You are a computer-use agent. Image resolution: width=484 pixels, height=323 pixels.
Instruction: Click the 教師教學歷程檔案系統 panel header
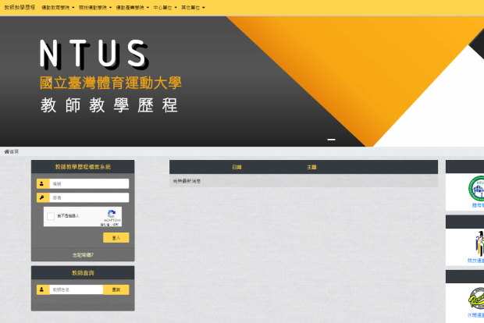click(83, 167)
